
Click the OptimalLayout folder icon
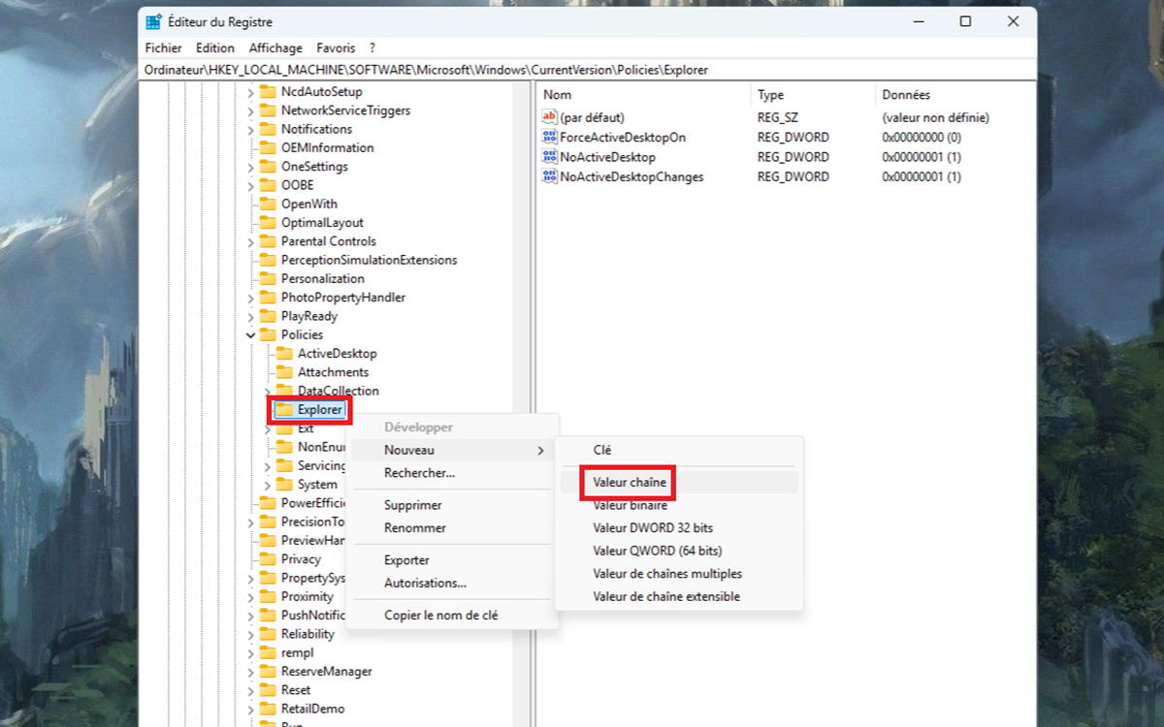click(x=268, y=222)
